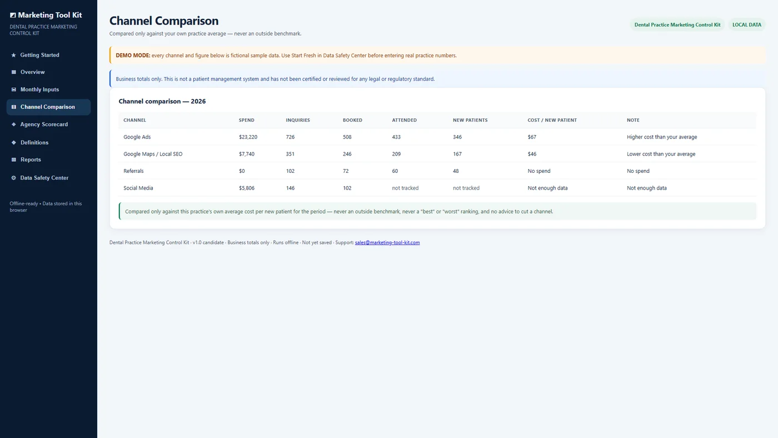Click the 346 new patients value
Image resolution: width=778 pixels, height=438 pixels.
457,137
